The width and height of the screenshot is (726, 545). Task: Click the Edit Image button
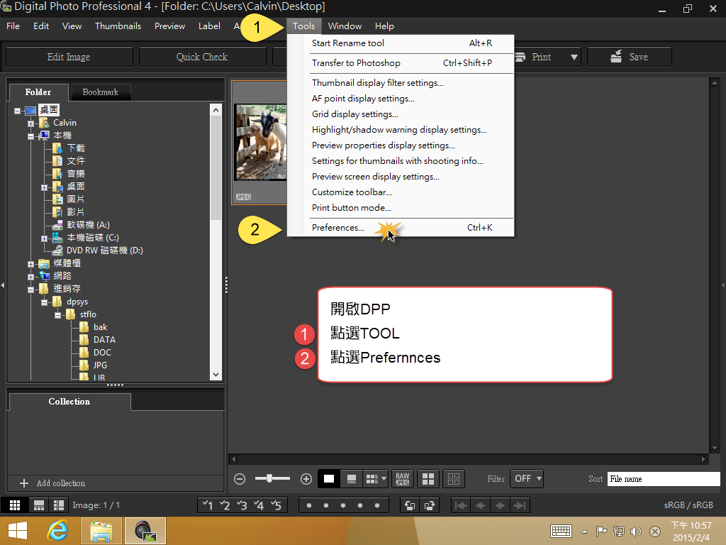click(x=69, y=57)
